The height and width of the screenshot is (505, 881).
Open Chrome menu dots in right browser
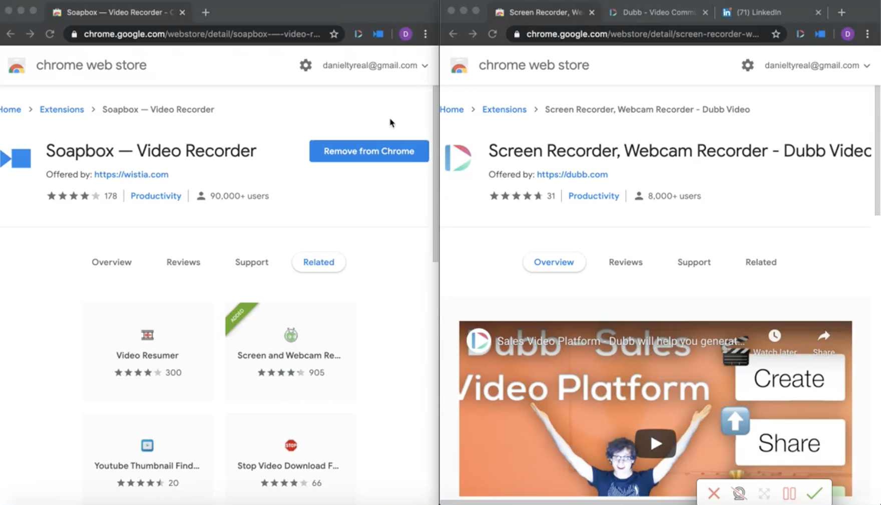(x=867, y=34)
